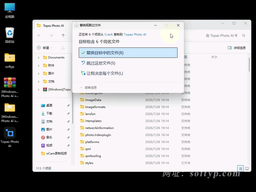
Task: Click the Explorer file list vertical scrollbar
Action: pyautogui.click(x=249, y=65)
